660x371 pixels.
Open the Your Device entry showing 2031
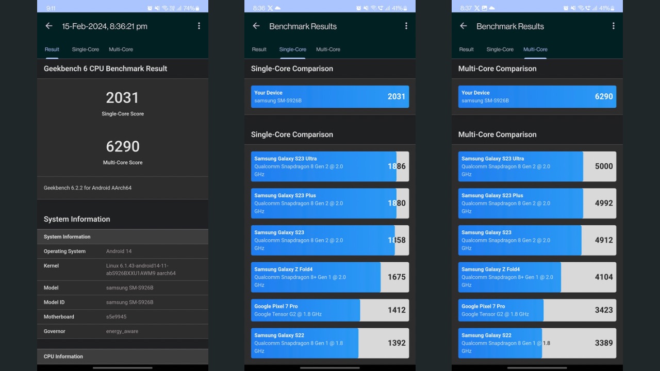coord(329,96)
